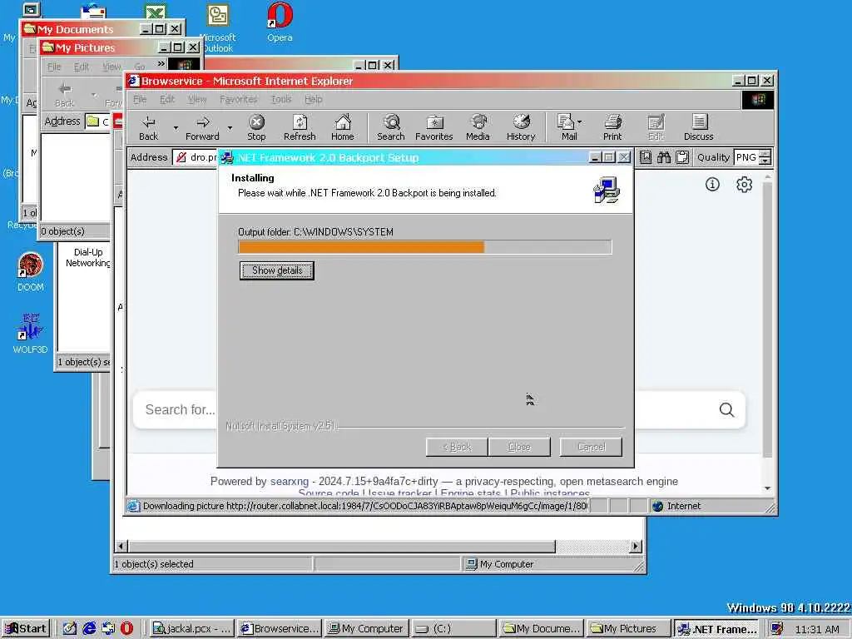The image size is (852, 639).
Task: Open the File menu in Internet Explorer
Action: tap(140, 100)
